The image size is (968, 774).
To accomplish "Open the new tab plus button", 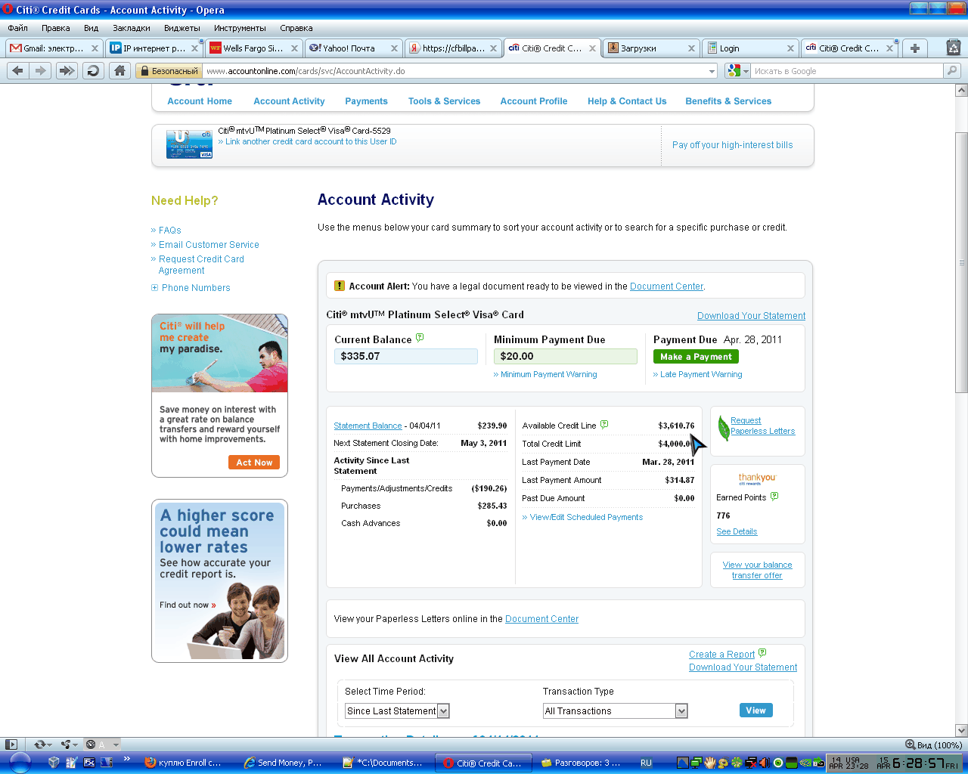I will tap(915, 48).
